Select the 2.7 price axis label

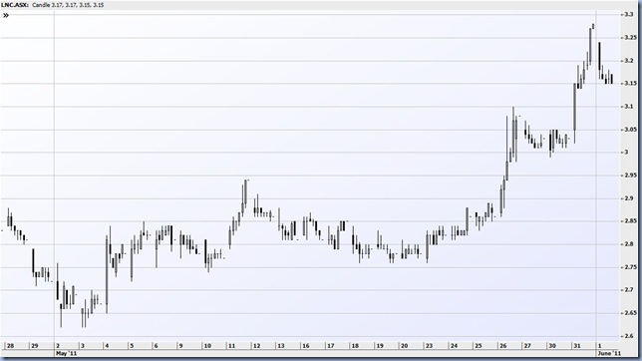click(628, 290)
